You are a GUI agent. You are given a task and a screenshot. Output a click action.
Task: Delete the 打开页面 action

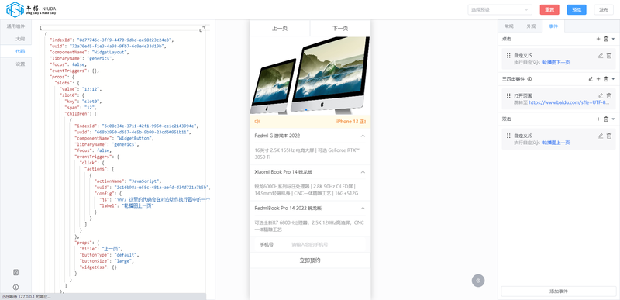(x=609, y=95)
